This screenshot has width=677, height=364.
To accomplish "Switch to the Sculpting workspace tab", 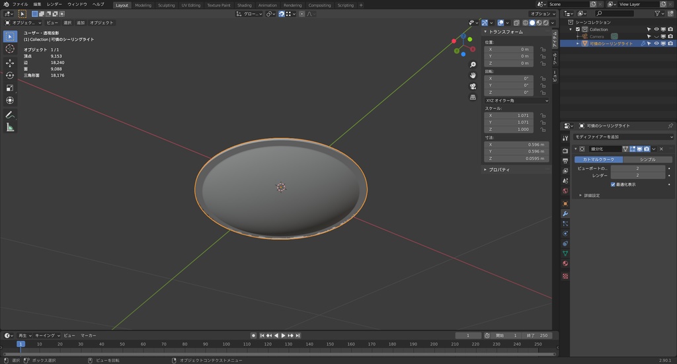I will 166,5.
